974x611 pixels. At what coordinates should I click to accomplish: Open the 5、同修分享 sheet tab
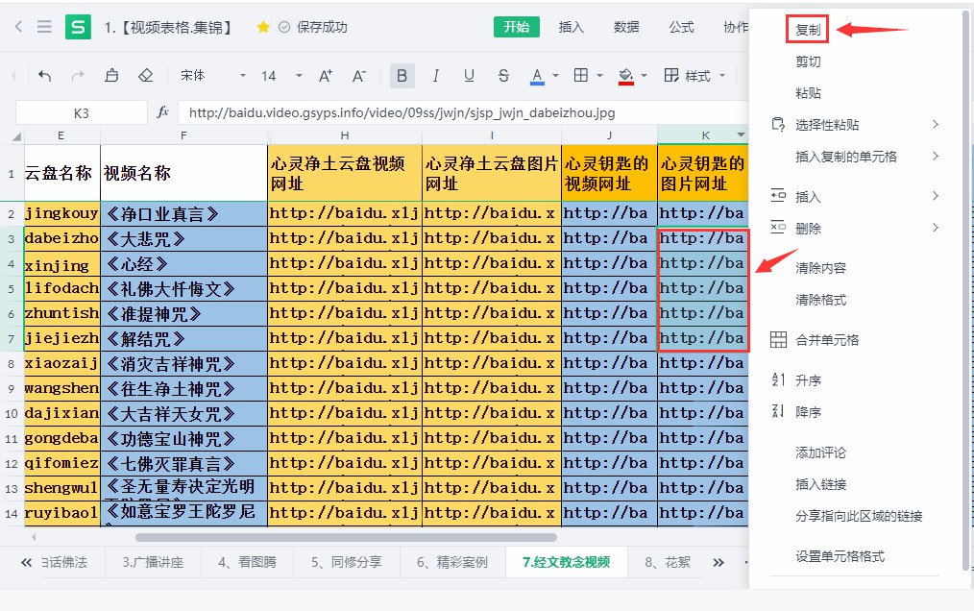click(x=347, y=563)
